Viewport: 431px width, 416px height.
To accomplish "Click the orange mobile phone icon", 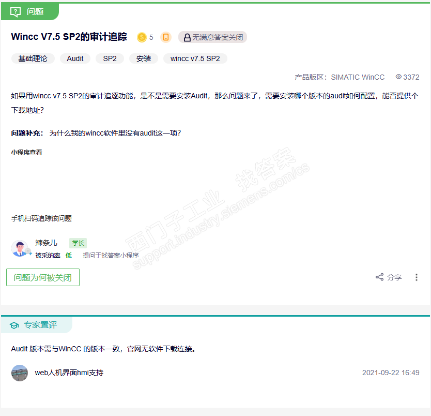I will tap(166, 37).
